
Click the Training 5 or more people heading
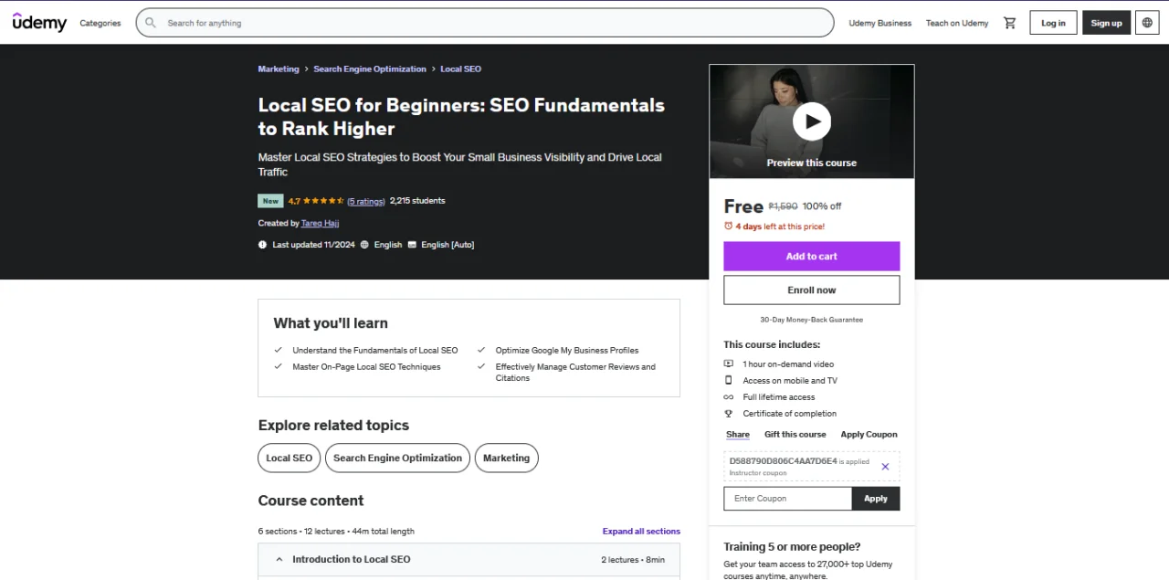click(x=792, y=547)
